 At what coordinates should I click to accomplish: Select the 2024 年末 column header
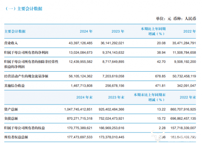point(84,97)
